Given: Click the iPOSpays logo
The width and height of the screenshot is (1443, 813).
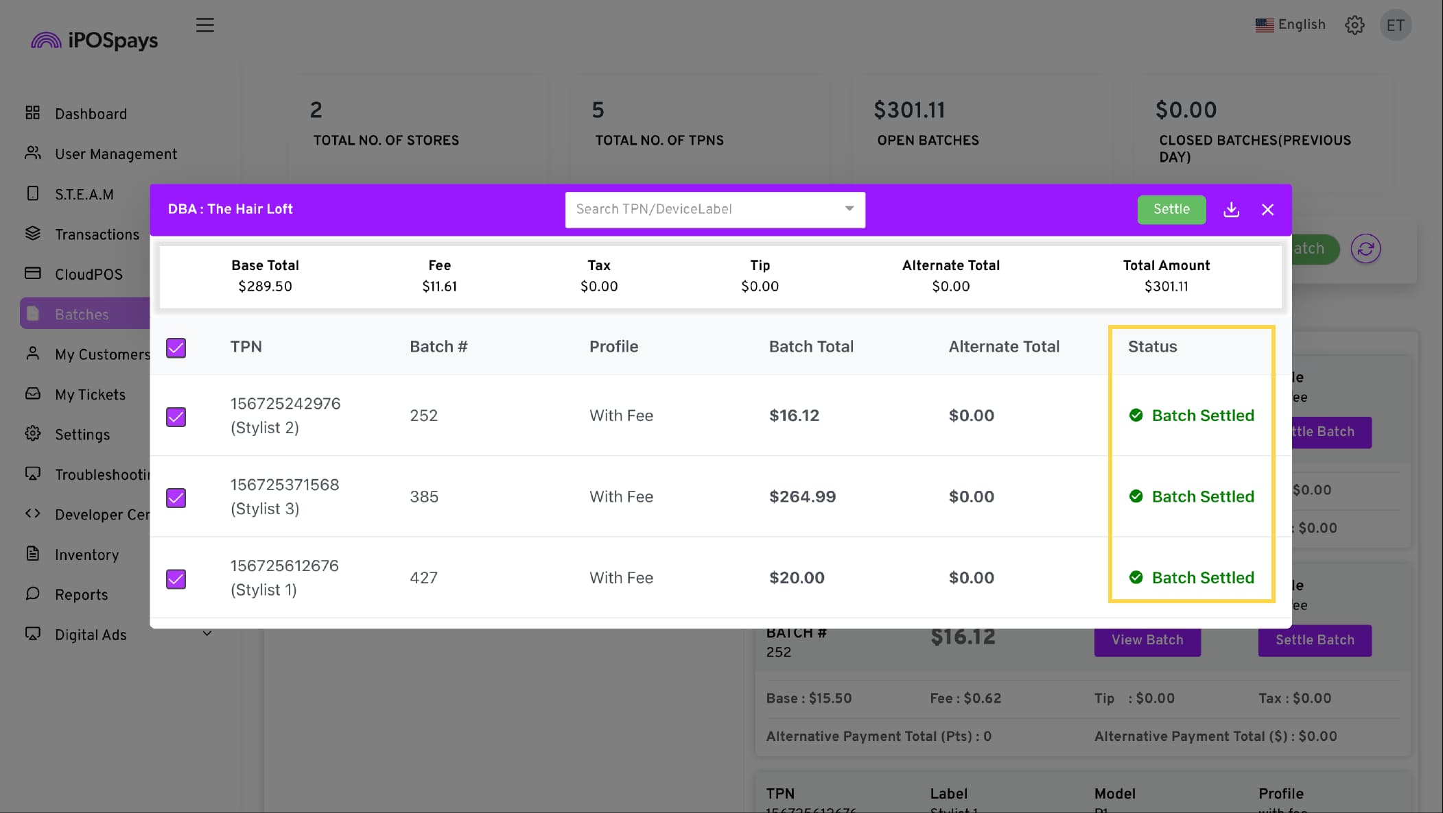Looking at the screenshot, I should [95, 40].
